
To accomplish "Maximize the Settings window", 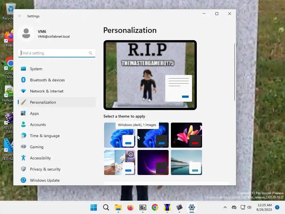I will [217, 14].
